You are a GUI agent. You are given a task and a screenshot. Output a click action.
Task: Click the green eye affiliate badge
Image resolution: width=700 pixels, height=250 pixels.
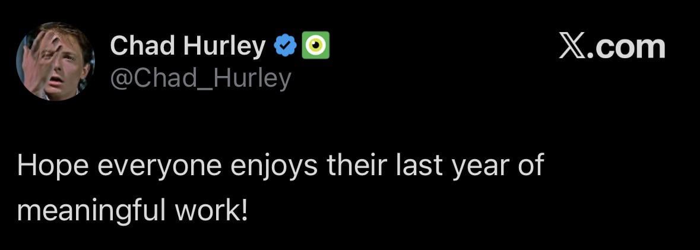click(316, 46)
